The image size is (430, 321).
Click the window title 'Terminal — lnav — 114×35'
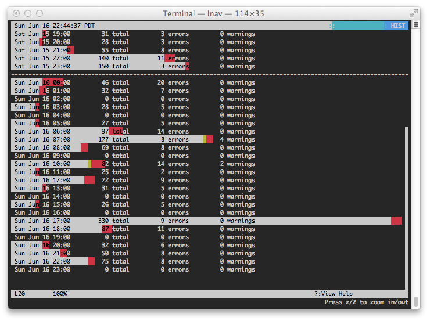[x=213, y=13]
